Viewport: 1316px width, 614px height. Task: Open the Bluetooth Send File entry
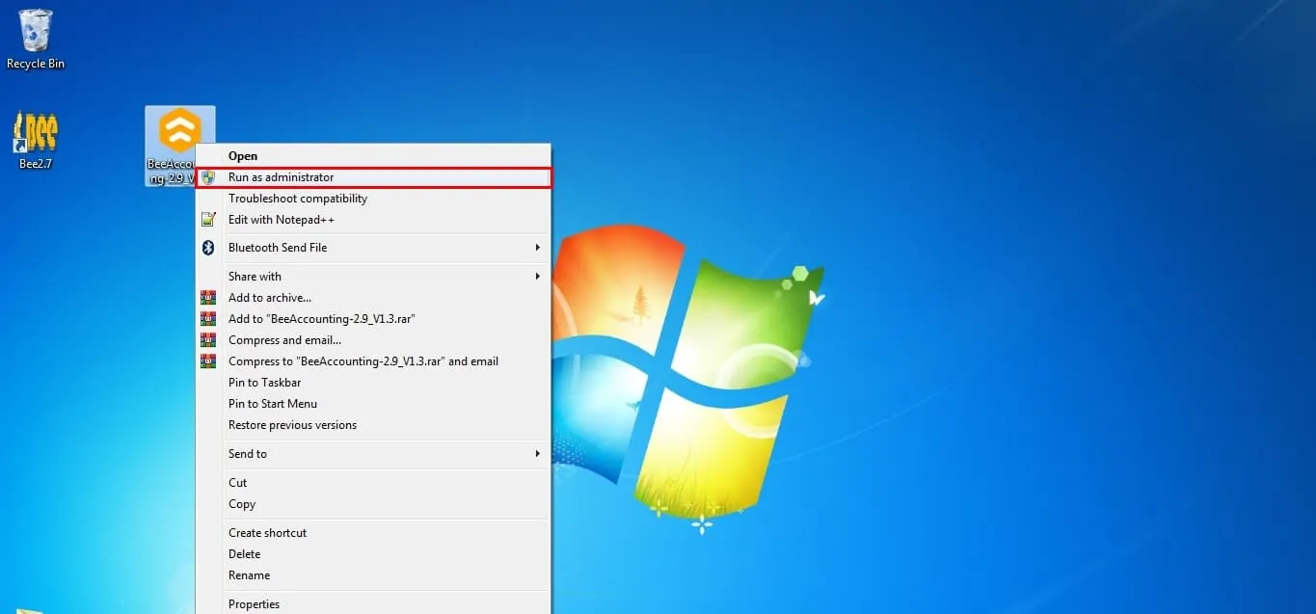[x=373, y=248]
